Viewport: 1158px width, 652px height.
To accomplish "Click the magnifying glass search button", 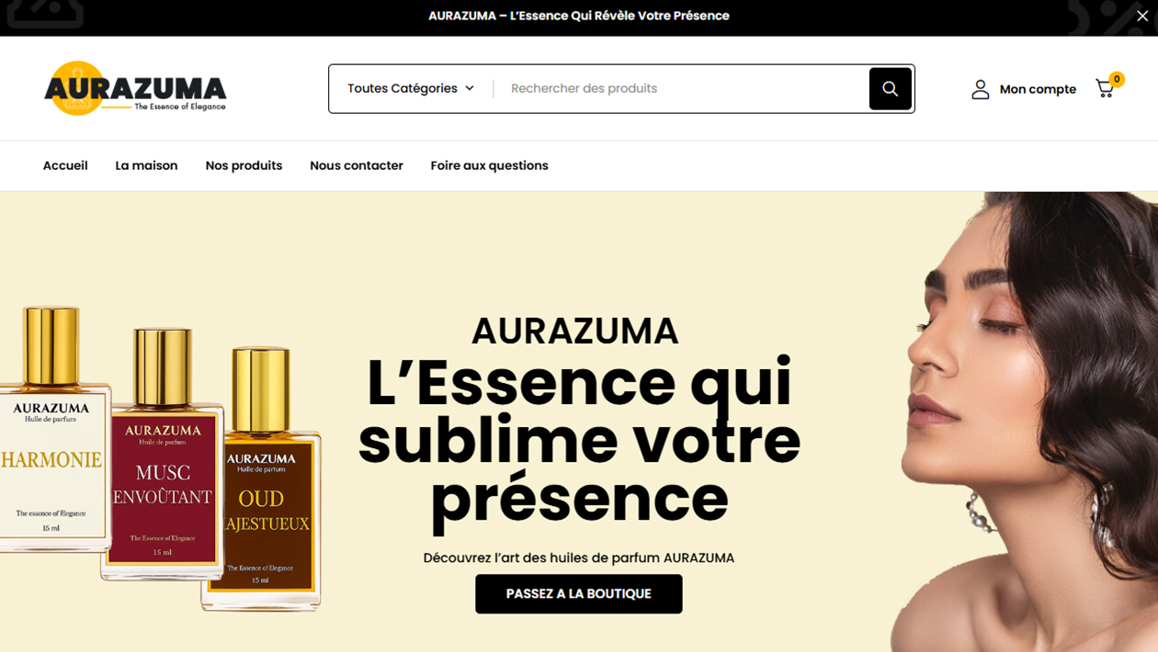I will [x=890, y=88].
